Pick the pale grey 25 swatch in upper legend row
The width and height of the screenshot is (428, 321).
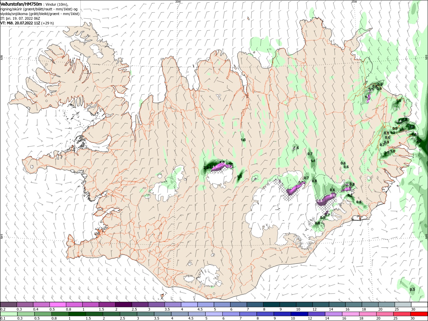pyautogui.click(x=403, y=305)
